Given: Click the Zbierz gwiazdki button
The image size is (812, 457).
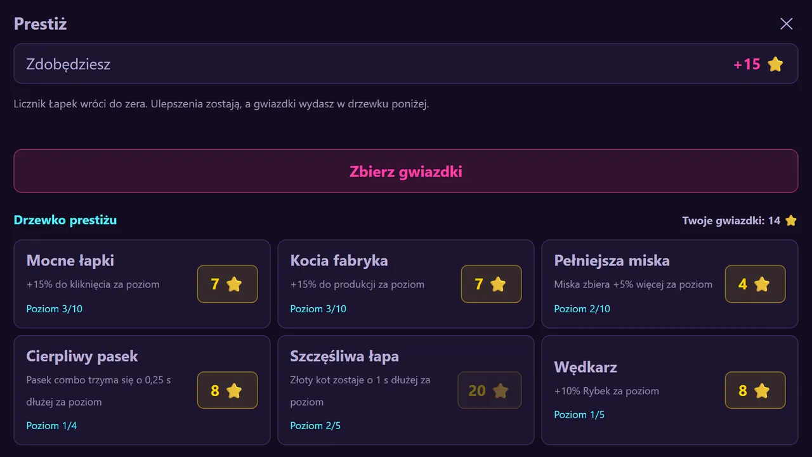Looking at the screenshot, I should 406,171.
